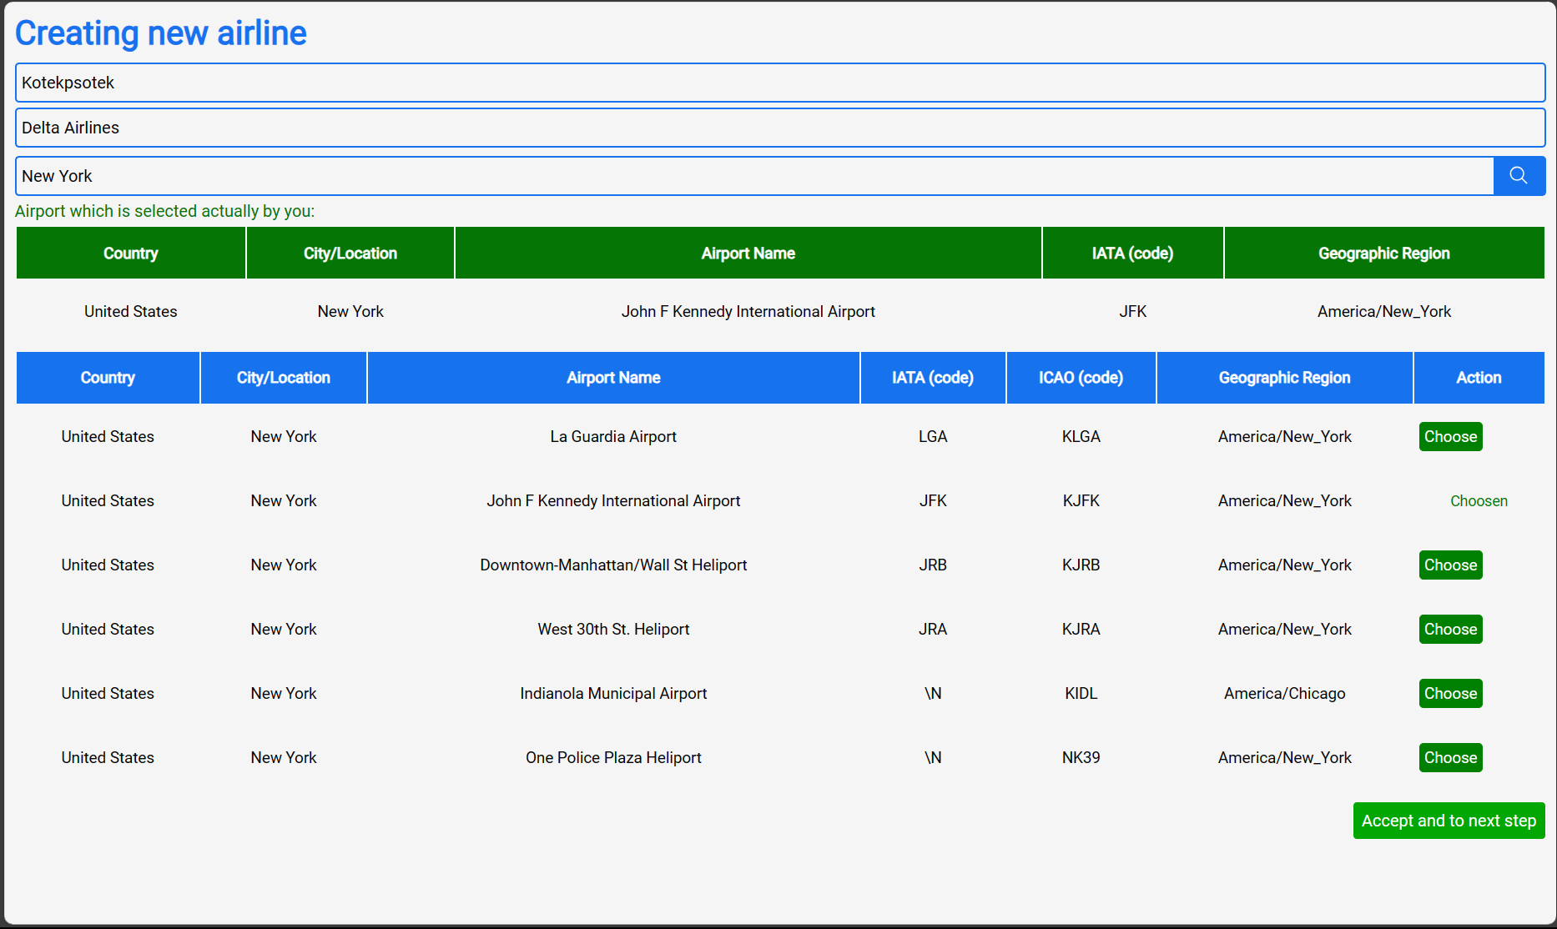1557x929 pixels.
Task: Click the green Country header
Action: tap(131, 254)
